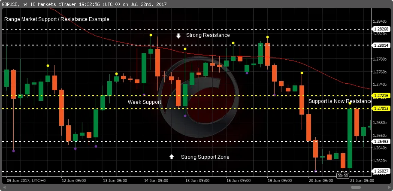Click the down arrow beside Strong Resistance
Image resolution: width=393 pixels, height=191 pixels.
point(178,36)
